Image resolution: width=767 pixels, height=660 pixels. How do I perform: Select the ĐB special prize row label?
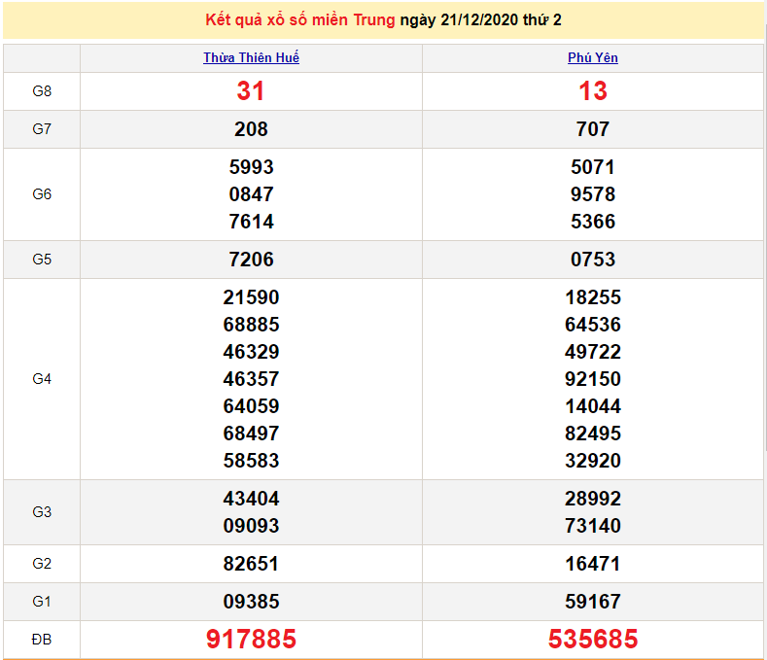point(42,639)
